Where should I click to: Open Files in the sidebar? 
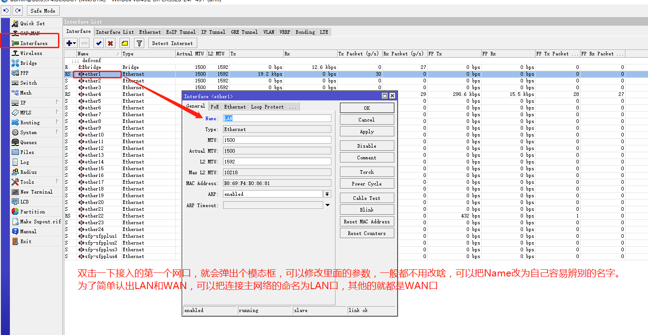27,152
